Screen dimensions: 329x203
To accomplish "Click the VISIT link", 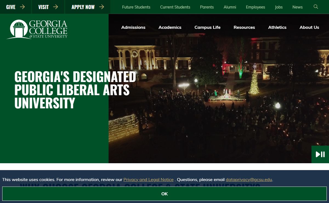I will 48,7.
